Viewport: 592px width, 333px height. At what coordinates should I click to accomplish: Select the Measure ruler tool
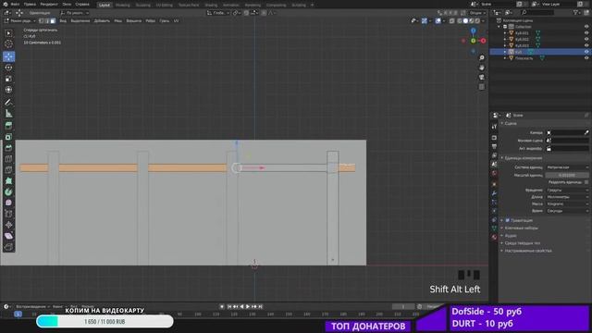(8, 114)
